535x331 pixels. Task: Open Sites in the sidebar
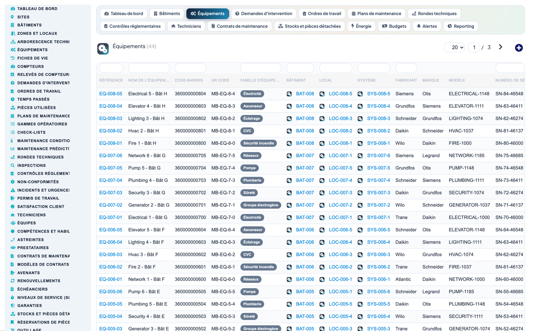(x=23, y=17)
